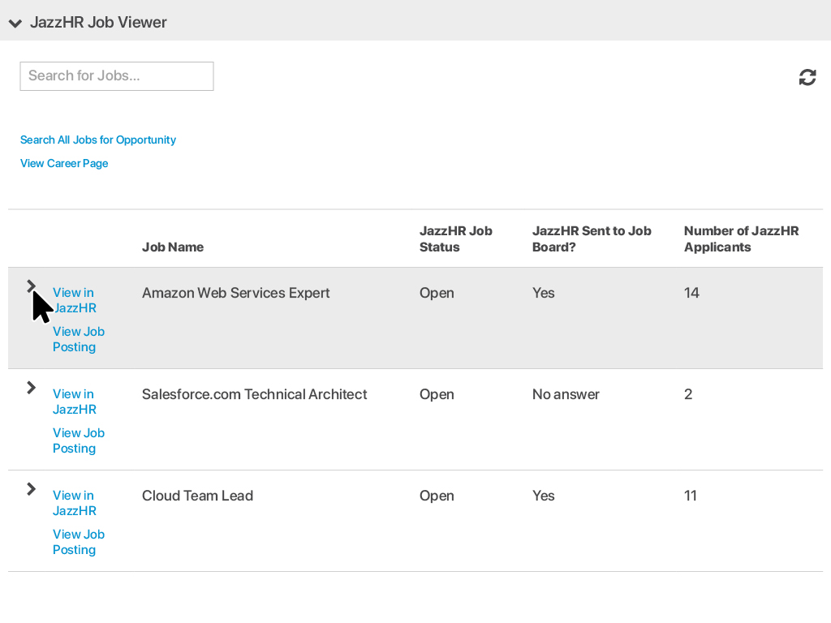The image size is (831, 623).
Task: View Job Posting for Cloud Team Lead
Action: coord(78,542)
